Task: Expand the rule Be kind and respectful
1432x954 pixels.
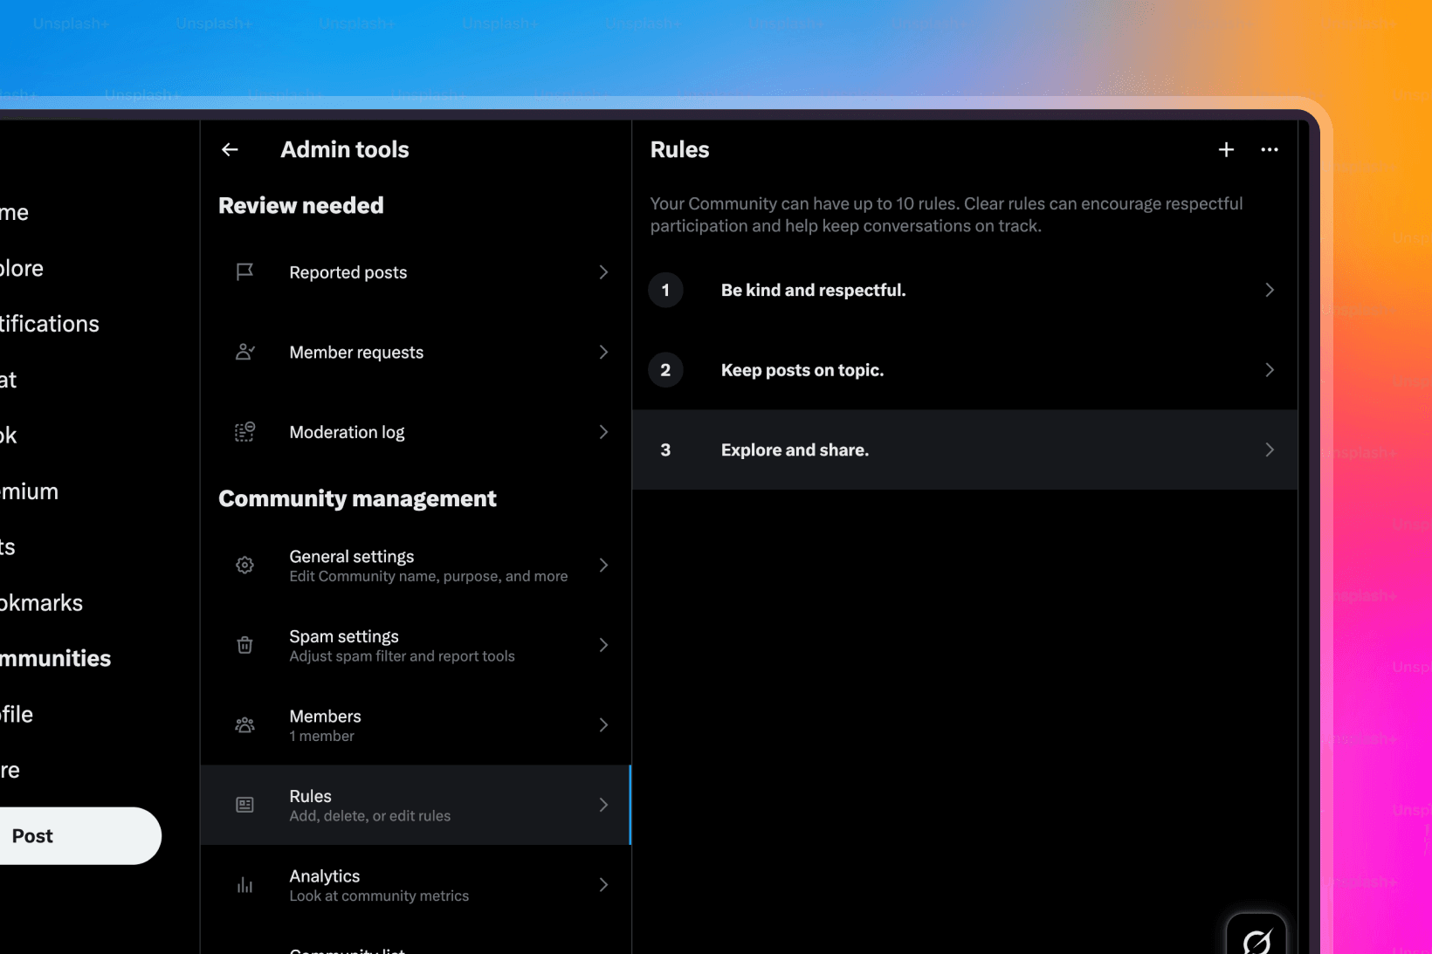Action: (964, 290)
